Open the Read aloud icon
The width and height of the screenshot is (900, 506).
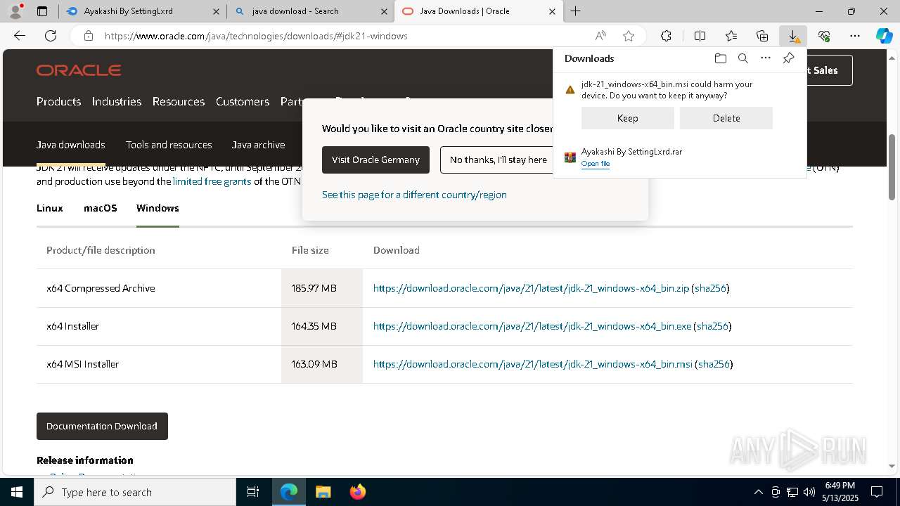pyautogui.click(x=600, y=36)
